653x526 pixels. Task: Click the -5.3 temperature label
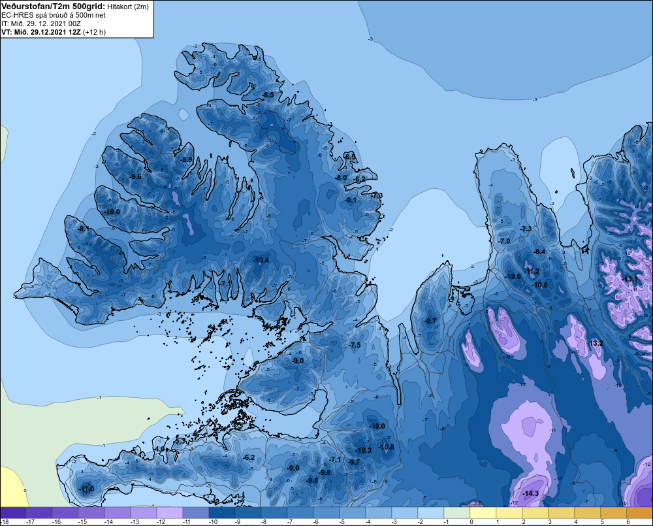(180, 441)
